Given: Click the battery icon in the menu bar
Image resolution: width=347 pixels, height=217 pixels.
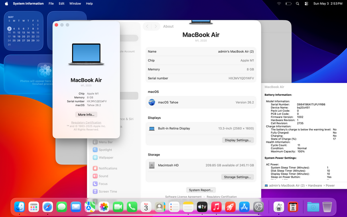Looking at the screenshot, I should (x=288, y=4).
